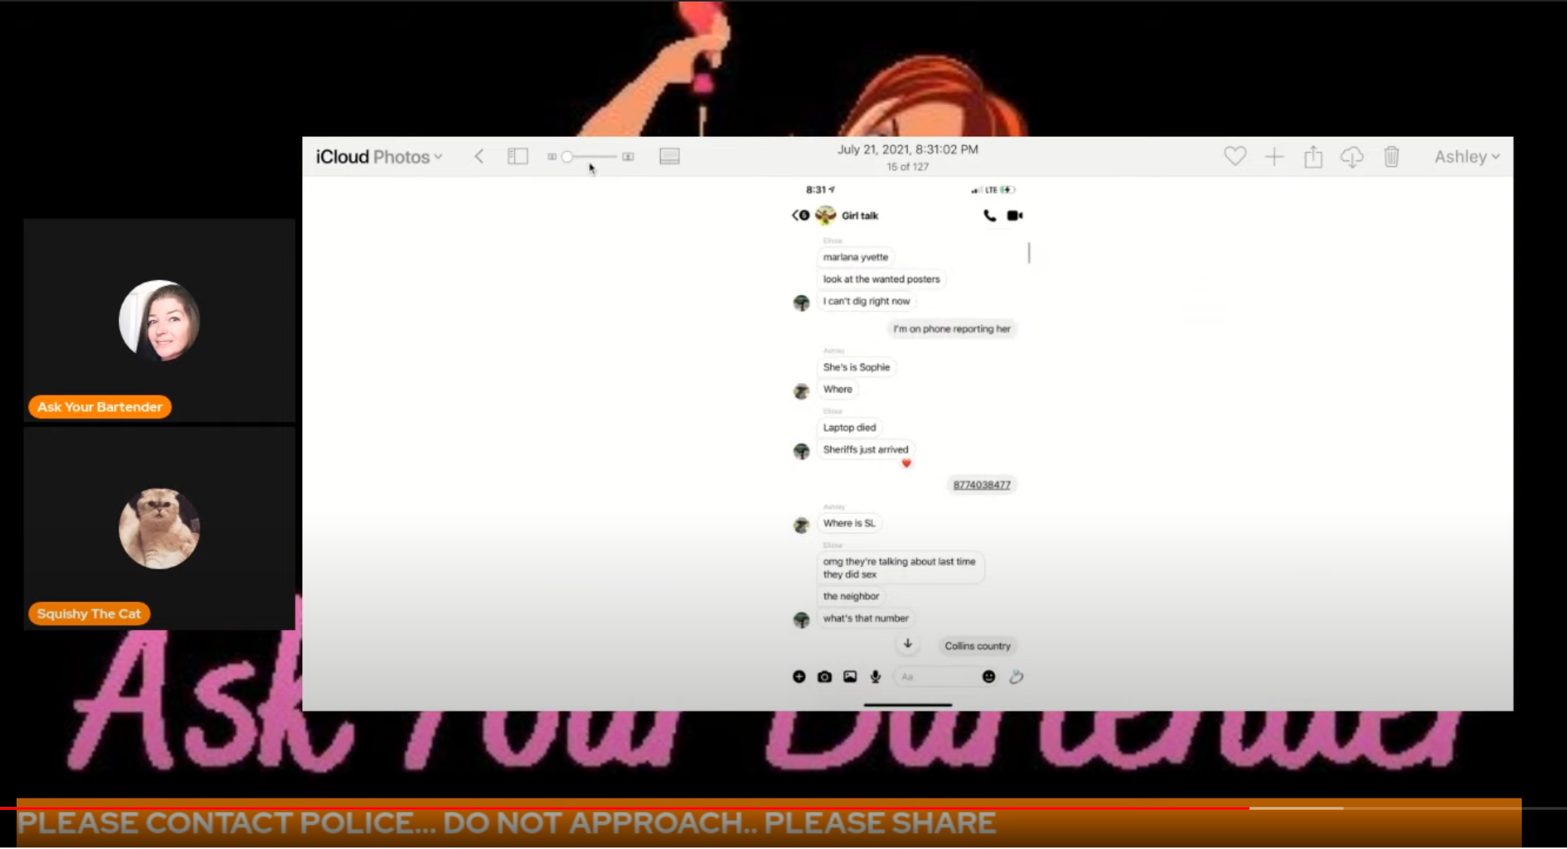Open the Girl talk group avatar

(x=826, y=215)
